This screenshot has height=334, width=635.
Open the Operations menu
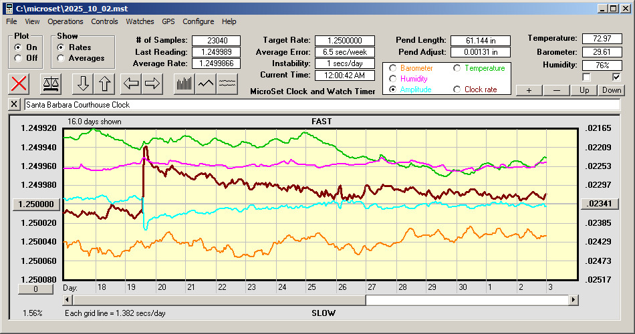pyautogui.click(x=66, y=21)
